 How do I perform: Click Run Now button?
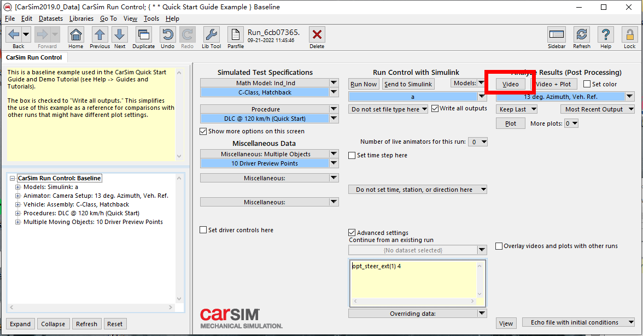[x=363, y=84]
